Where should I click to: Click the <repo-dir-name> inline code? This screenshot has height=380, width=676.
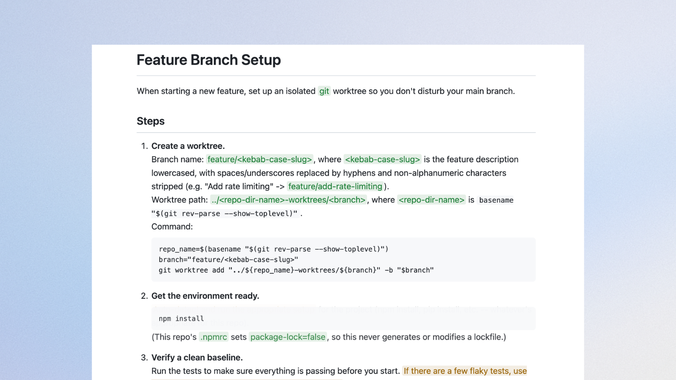click(x=431, y=200)
